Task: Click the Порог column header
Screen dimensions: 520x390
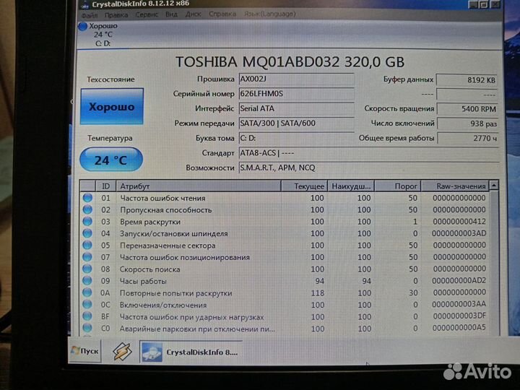Action: click(x=398, y=186)
